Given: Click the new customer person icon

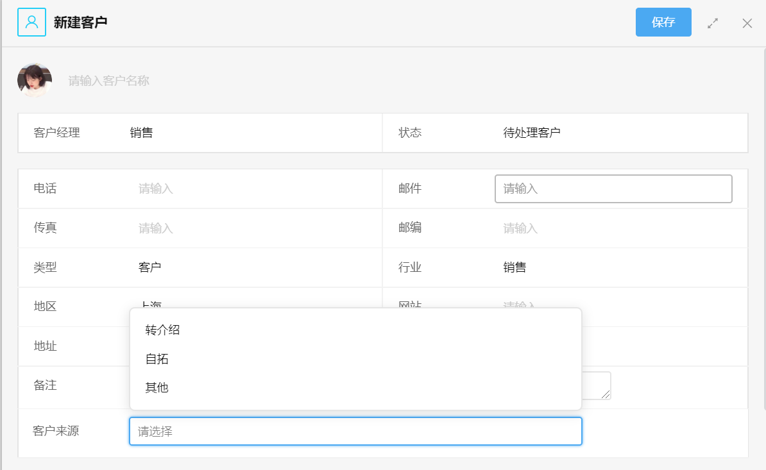Looking at the screenshot, I should tap(31, 22).
